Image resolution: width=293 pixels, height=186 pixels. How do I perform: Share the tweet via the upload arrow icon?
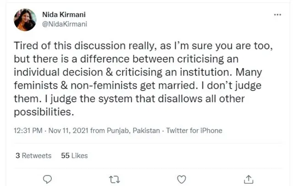[249, 179]
